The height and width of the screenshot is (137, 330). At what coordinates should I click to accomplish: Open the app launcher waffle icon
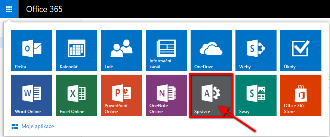coord(9,9)
